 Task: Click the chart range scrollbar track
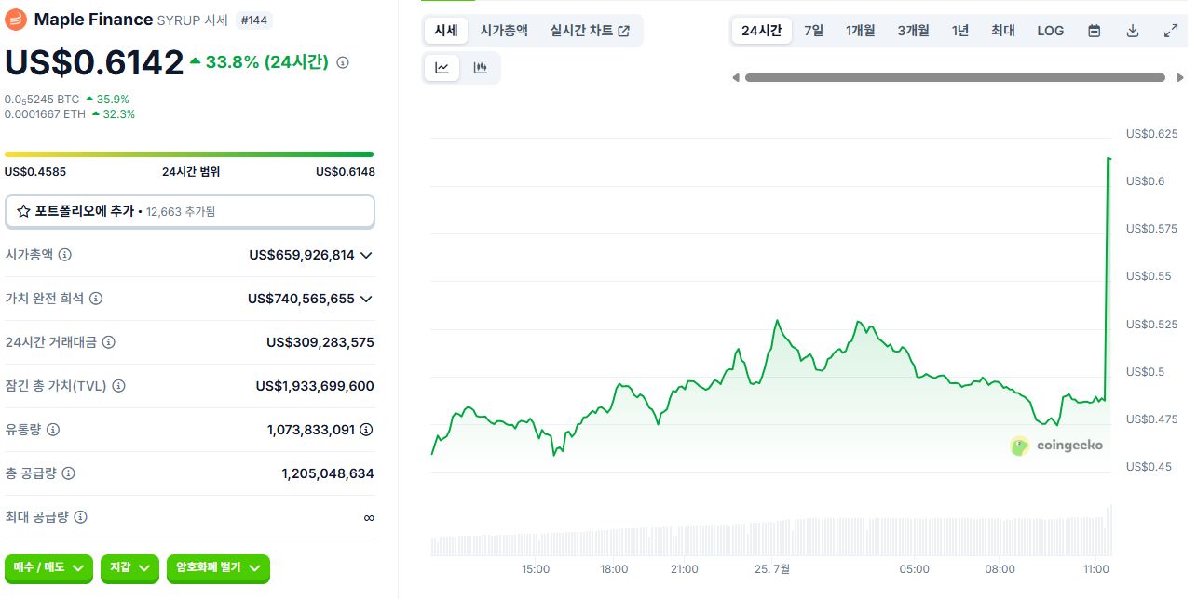[955, 77]
